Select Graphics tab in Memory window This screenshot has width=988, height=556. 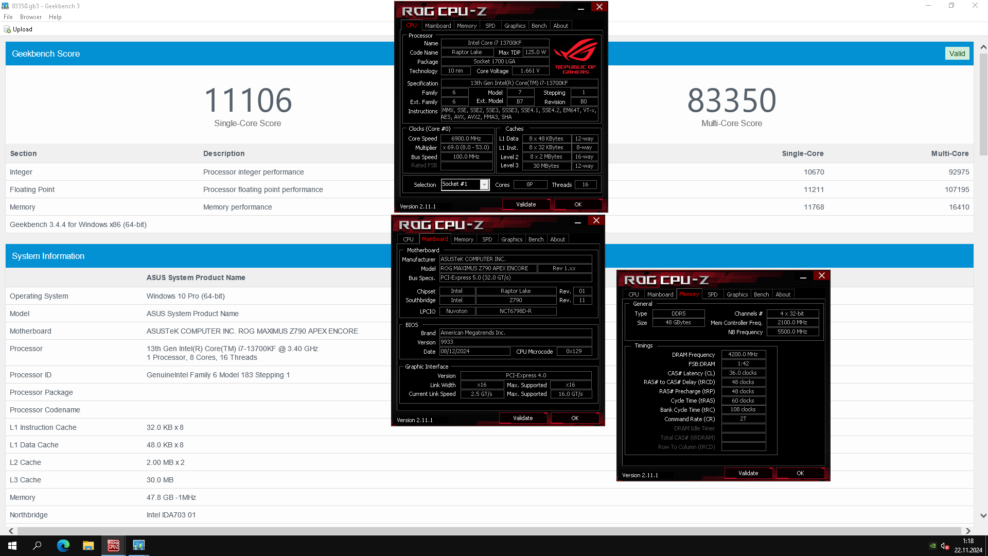(737, 294)
